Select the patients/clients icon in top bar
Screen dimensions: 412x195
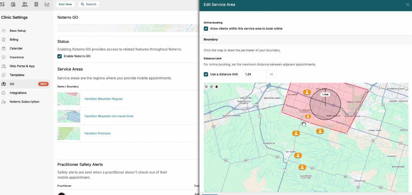coord(24,4)
